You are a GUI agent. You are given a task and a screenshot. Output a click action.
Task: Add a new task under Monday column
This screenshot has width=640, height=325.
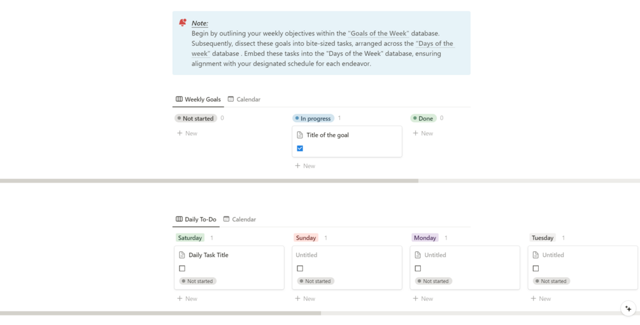coord(423,298)
